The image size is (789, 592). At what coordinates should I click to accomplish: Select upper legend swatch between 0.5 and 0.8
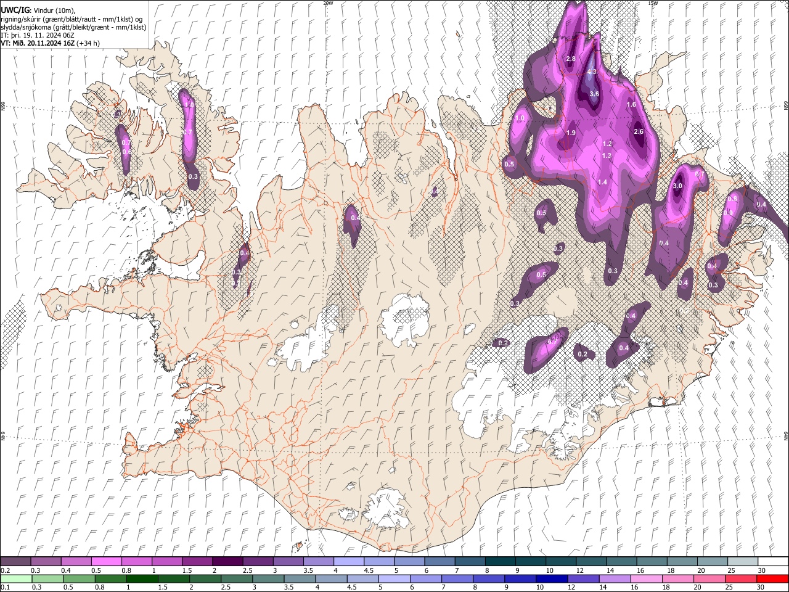point(107,561)
